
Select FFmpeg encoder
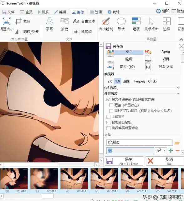tap(139, 81)
